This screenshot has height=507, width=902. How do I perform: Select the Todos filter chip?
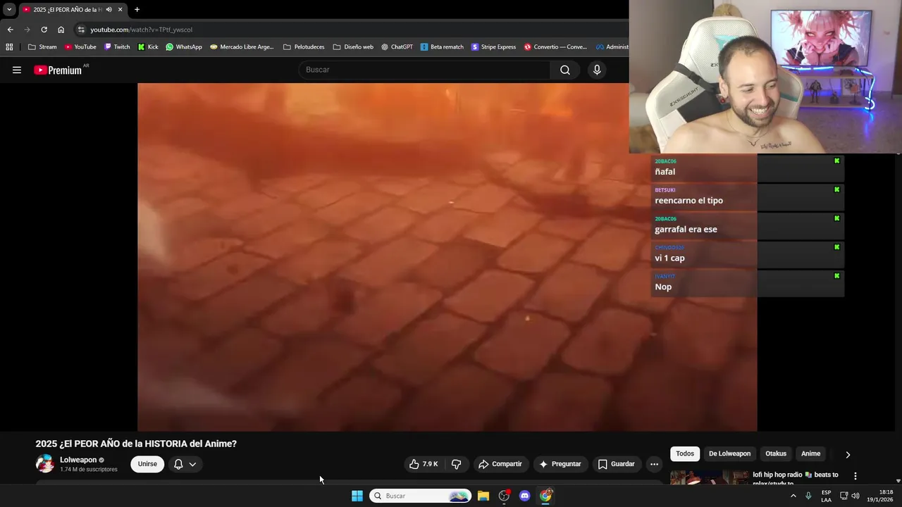coord(685,453)
